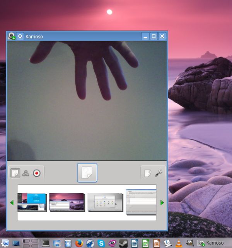This screenshot has width=232, height=248.
Task: Click the show desktop icon in taskbar
Action: pos(16,243)
